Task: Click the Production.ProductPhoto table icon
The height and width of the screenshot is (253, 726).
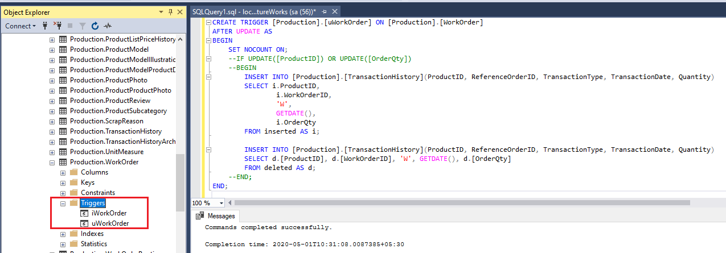Action: pos(63,80)
